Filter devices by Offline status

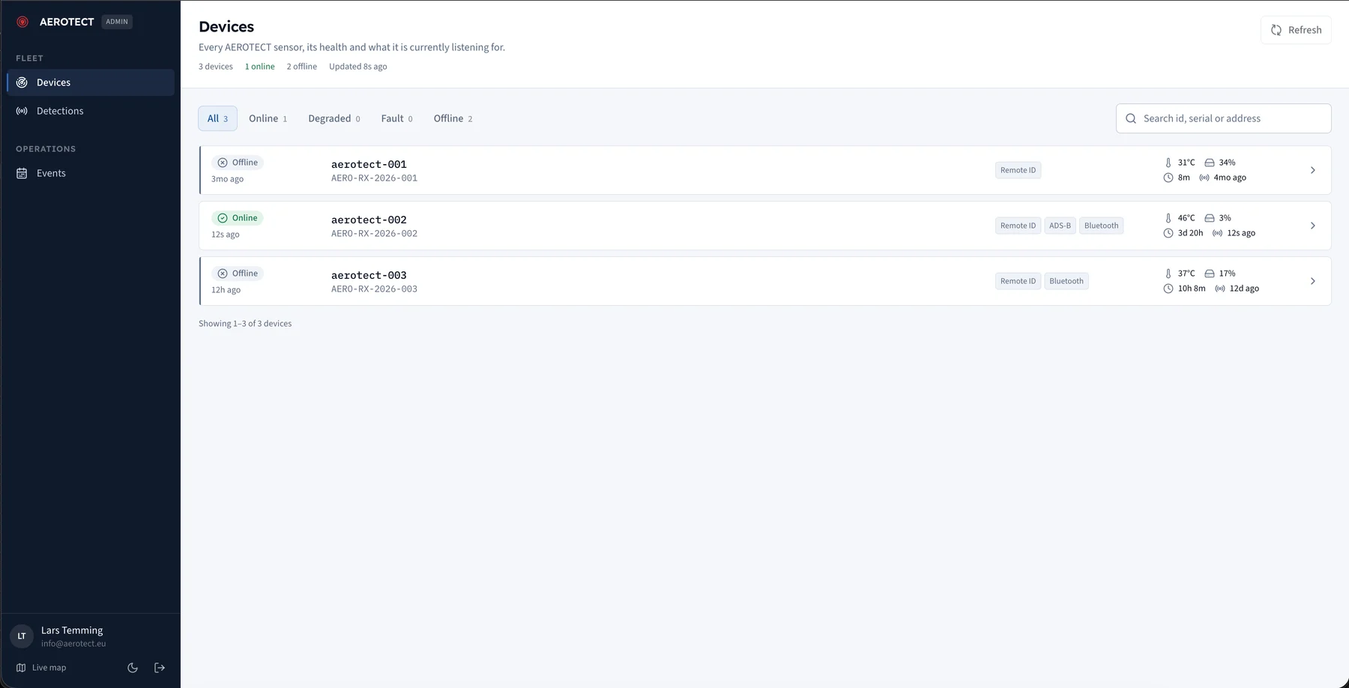pyautogui.click(x=453, y=118)
